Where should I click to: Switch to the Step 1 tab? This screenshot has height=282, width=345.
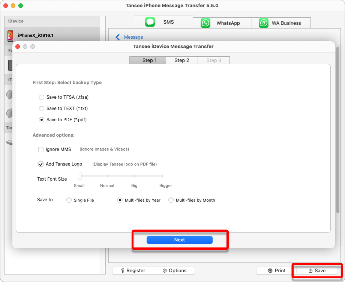148,60
